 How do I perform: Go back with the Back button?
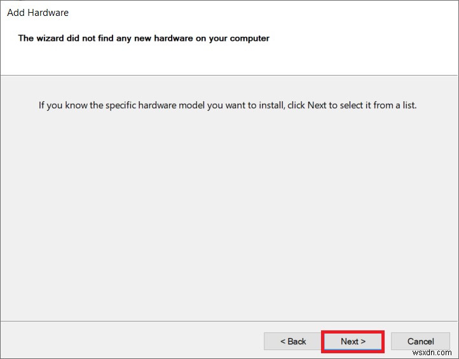point(293,341)
